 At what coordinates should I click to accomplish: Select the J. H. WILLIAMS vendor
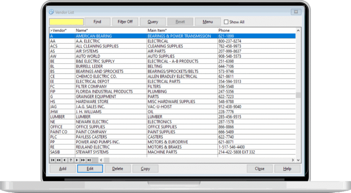(172, 112)
